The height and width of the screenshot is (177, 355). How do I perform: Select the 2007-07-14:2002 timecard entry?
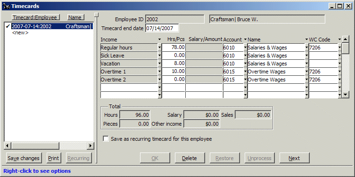[x=52, y=26]
